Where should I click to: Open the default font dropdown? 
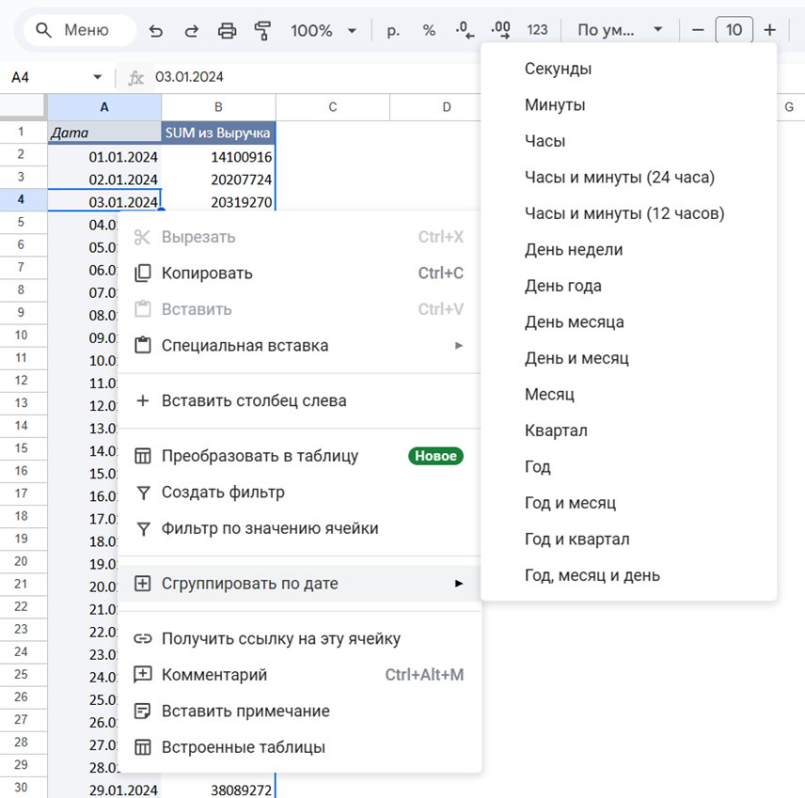pyautogui.click(x=620, y=31)
